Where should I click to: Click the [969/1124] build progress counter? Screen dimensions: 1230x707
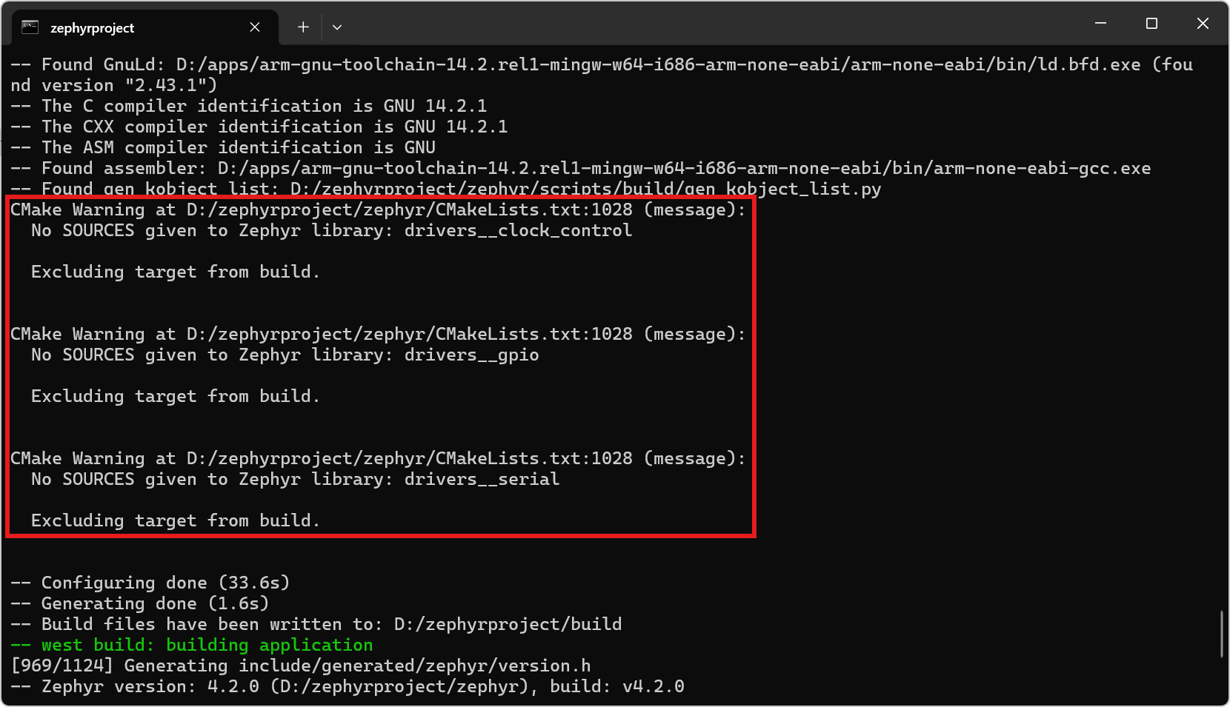tap(61, 666)
